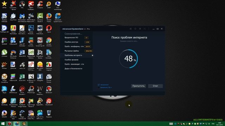Select Ошибки реестра scan item
The height and width of the screenshot is (126, 225).
point(71,42)
